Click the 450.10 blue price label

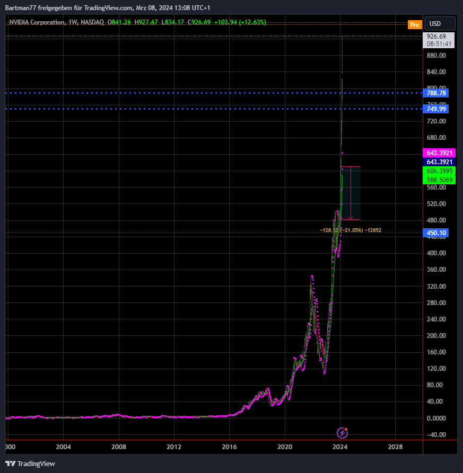pos(436,233)
